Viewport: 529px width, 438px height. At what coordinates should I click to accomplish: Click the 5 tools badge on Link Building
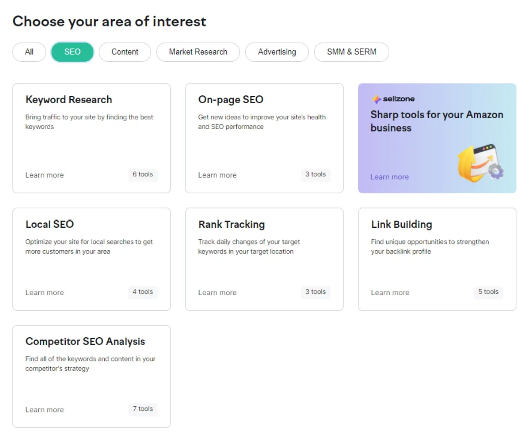[488, 292]
